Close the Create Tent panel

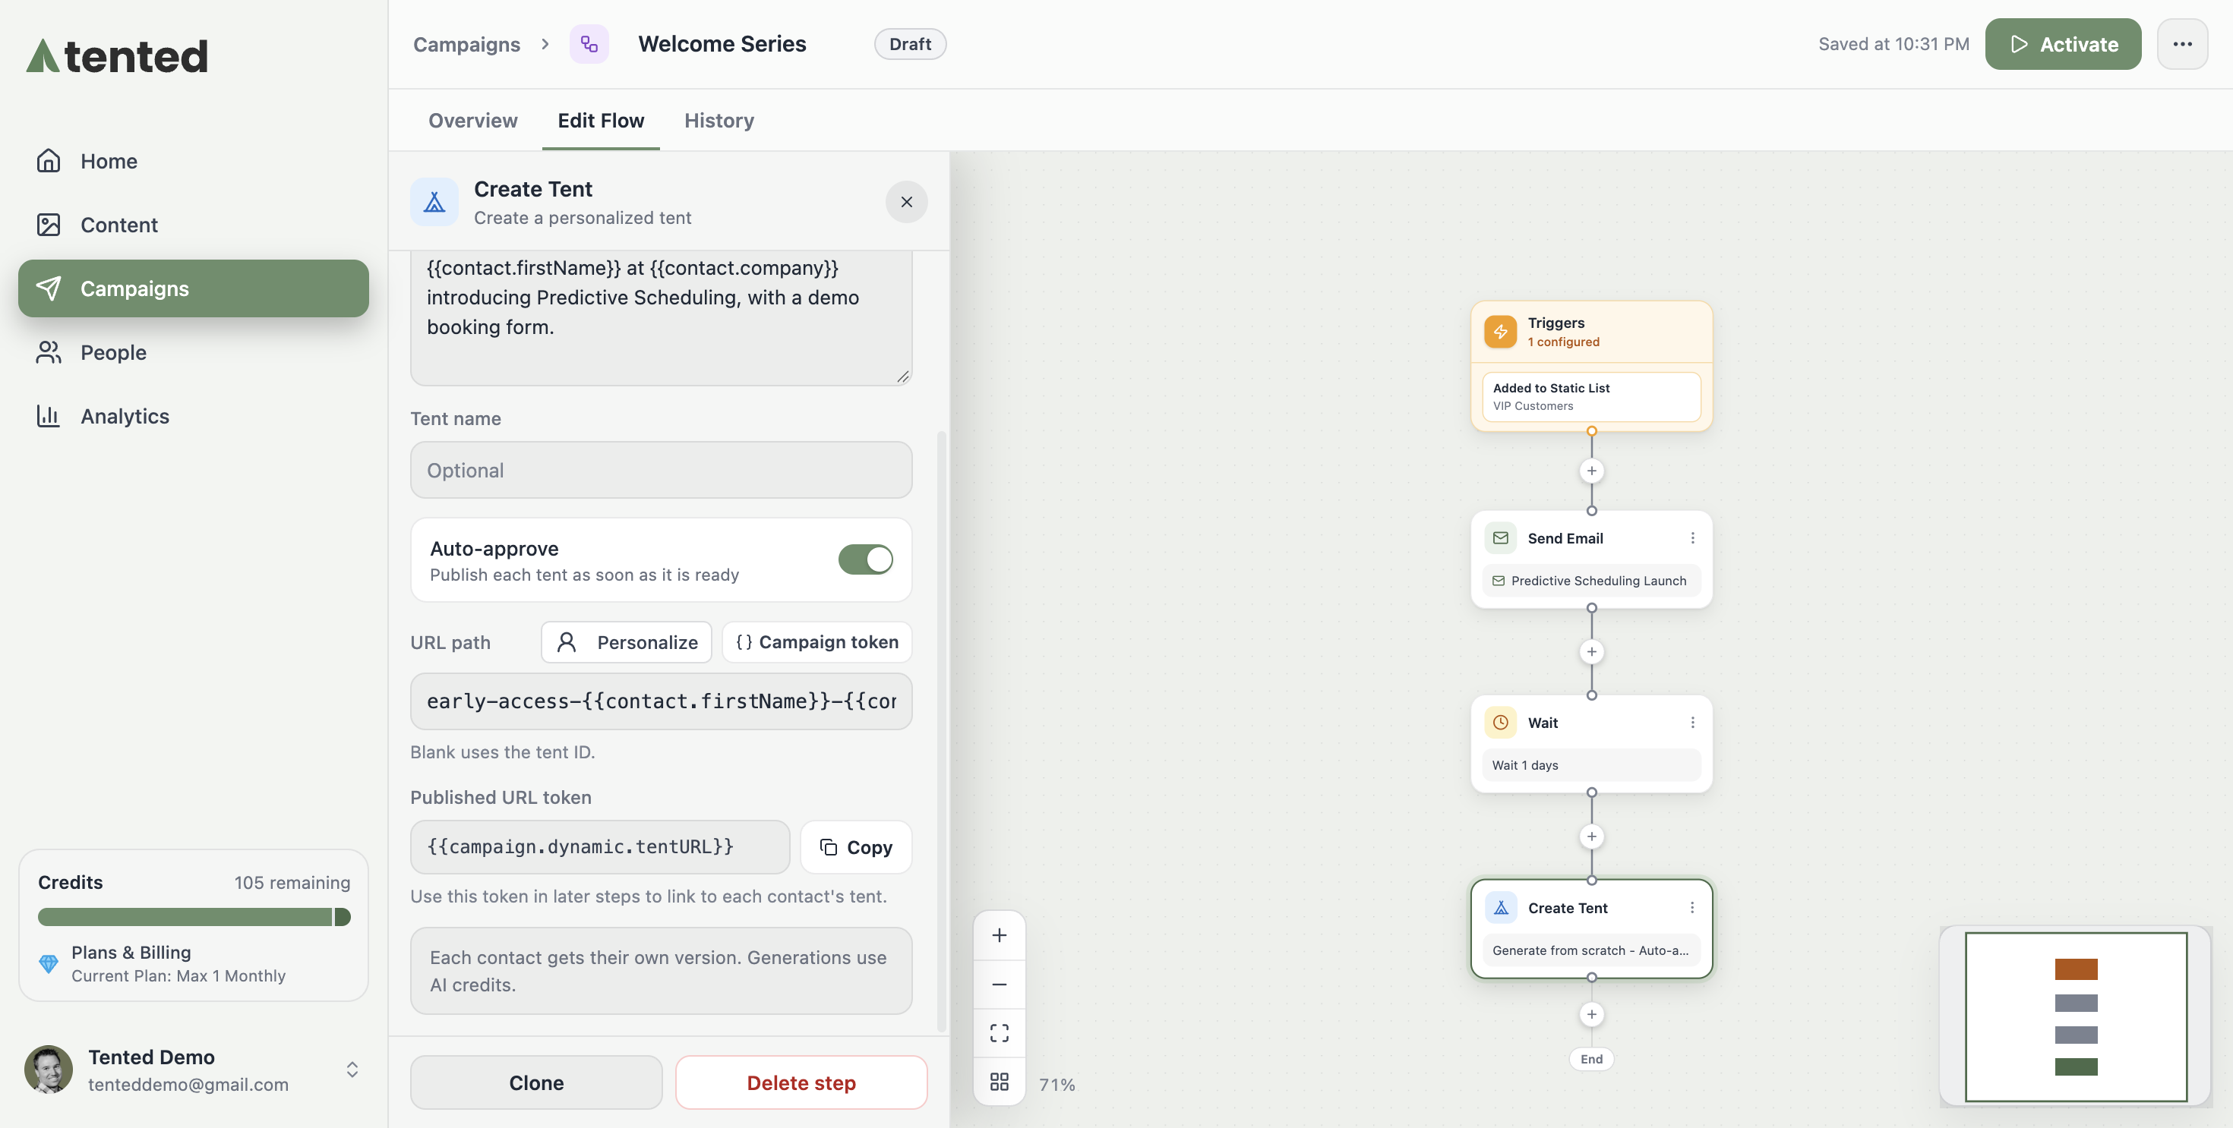[906, 202]
